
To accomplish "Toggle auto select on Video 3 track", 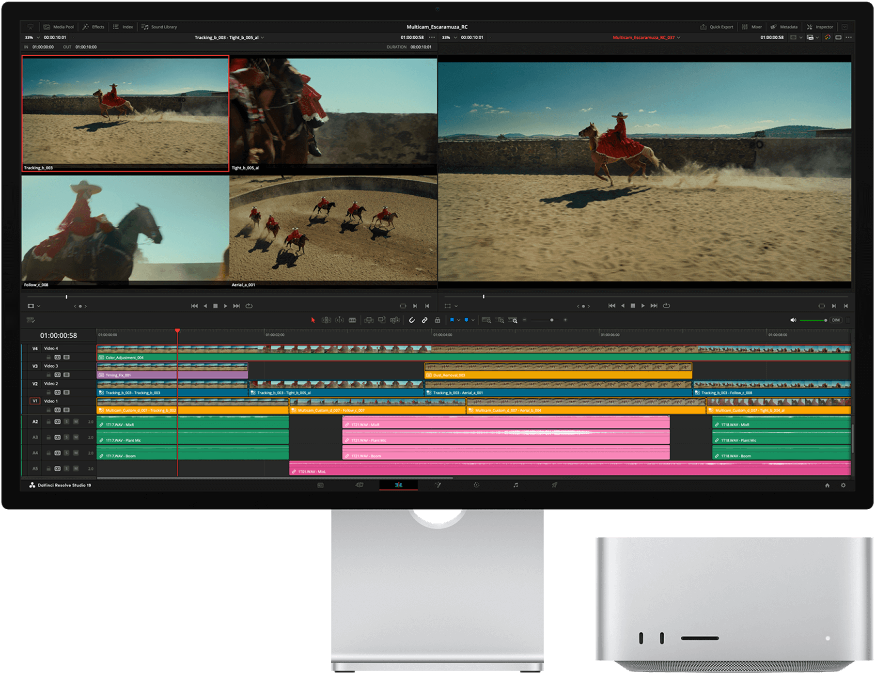I will (58, 375).
